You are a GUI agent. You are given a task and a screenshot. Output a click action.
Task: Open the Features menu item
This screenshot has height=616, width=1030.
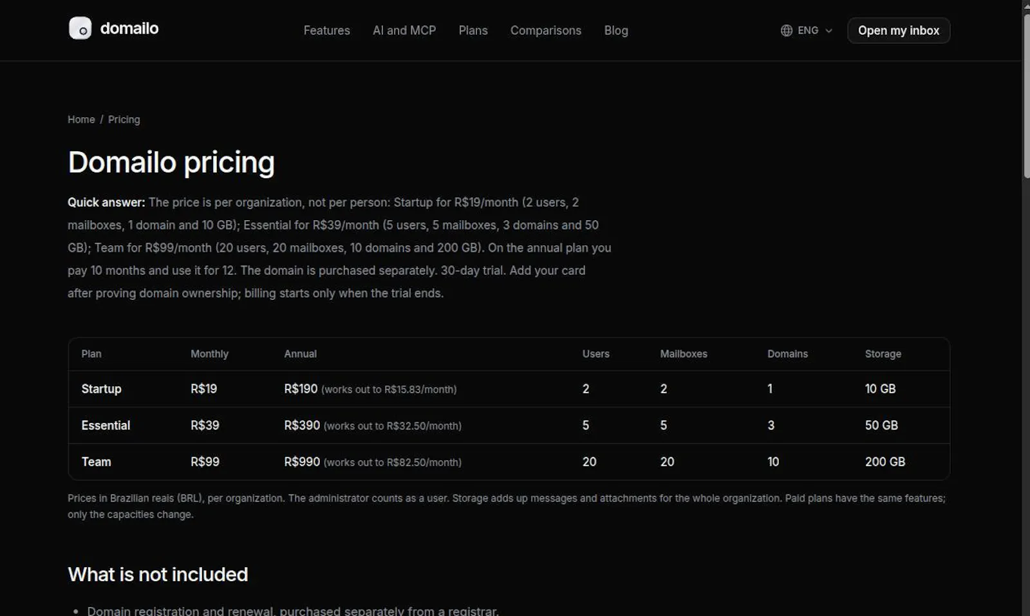point(326,30)
